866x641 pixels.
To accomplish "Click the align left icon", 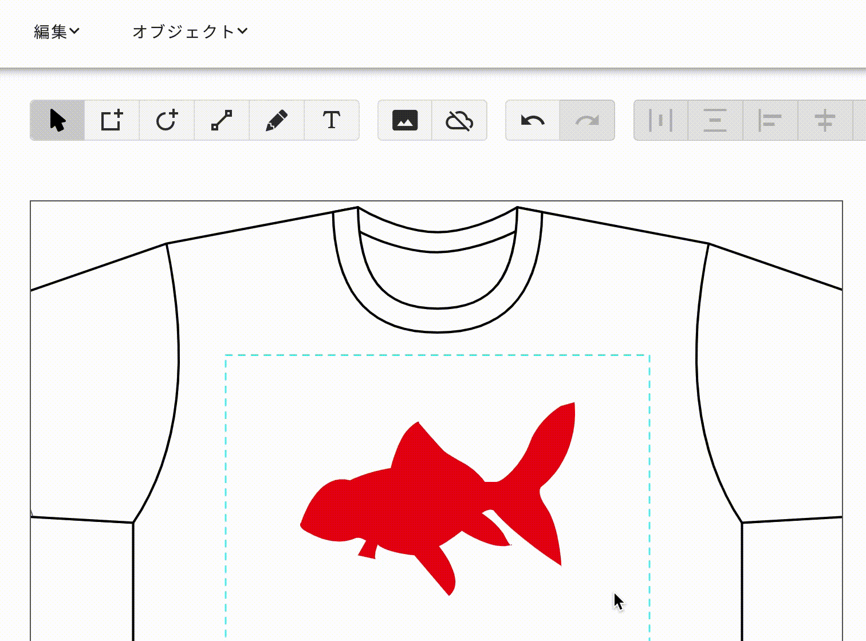I will (x=769, y=121).
